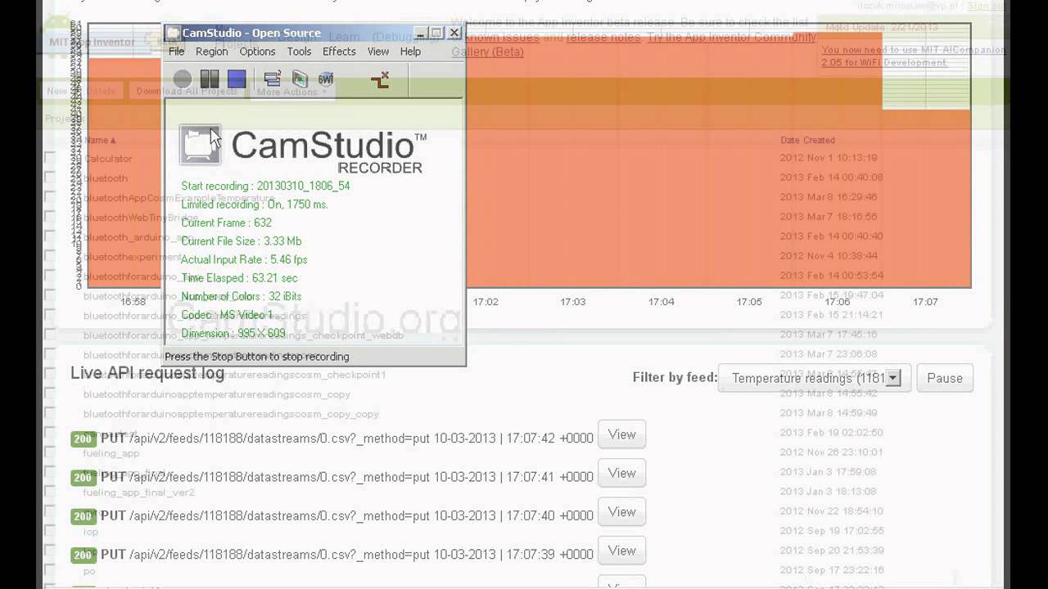Click the 200 badge on the 17:07:42 request

pyautogui.click(x=83, y=438)
